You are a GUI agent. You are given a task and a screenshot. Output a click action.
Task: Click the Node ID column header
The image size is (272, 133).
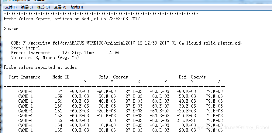point(61,77)
